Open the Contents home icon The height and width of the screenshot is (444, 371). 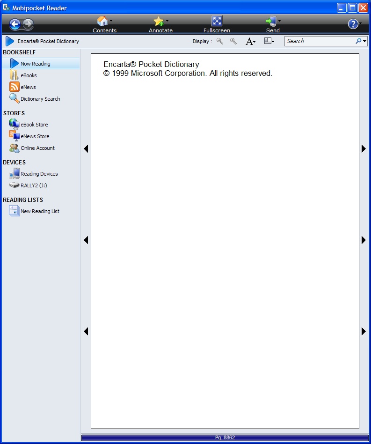pos(102,21)
